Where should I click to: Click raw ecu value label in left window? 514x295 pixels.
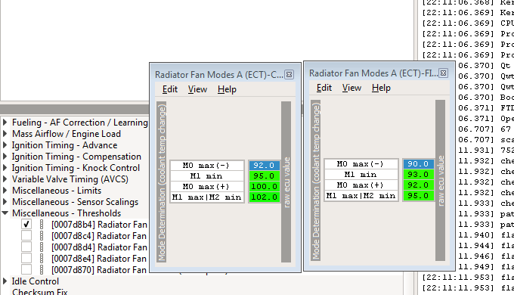point(286,182)
